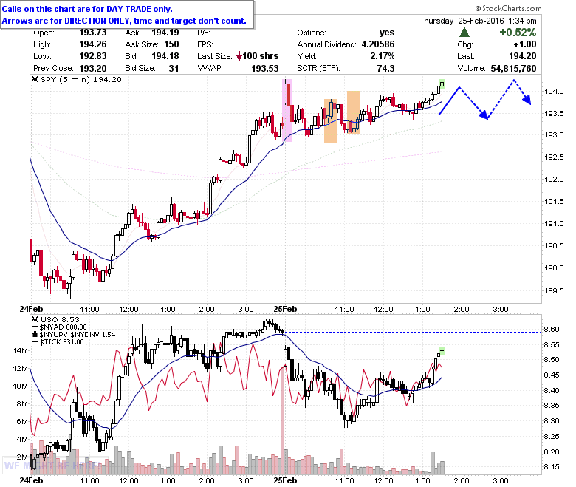
Task: Click the '8.40' USO price axis label
Action: 552,390
